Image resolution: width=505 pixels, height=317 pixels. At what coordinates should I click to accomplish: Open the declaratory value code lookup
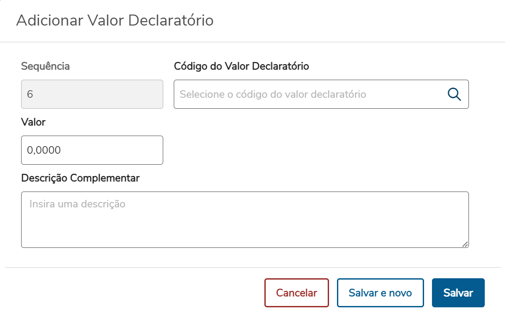454,94
